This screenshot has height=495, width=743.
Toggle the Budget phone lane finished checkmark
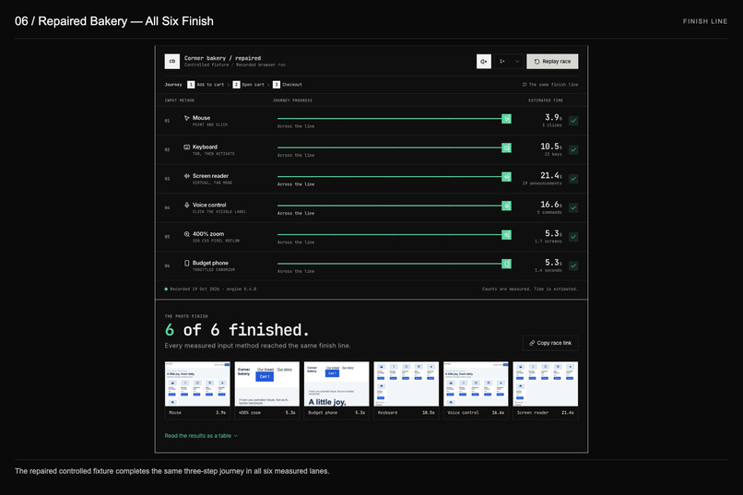point(573,265)
